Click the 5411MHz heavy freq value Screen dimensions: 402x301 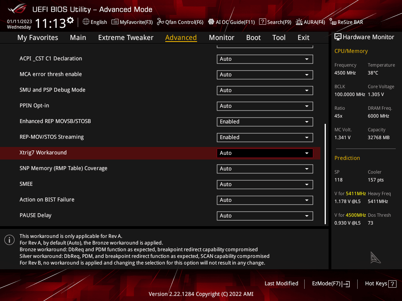coord(378,201)
